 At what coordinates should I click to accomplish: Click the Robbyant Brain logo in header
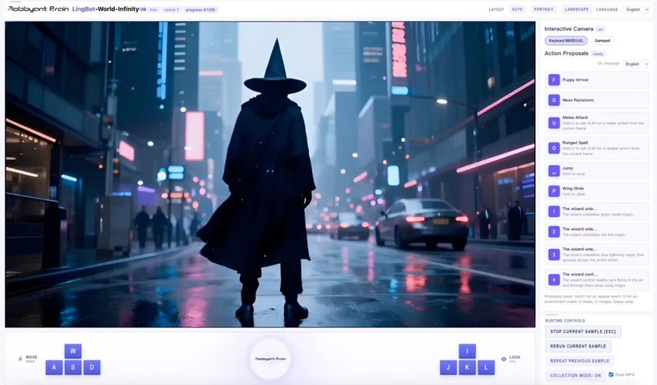click(x=38, y=9)
